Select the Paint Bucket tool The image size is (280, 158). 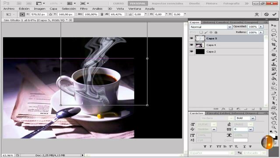coord(273,79)
